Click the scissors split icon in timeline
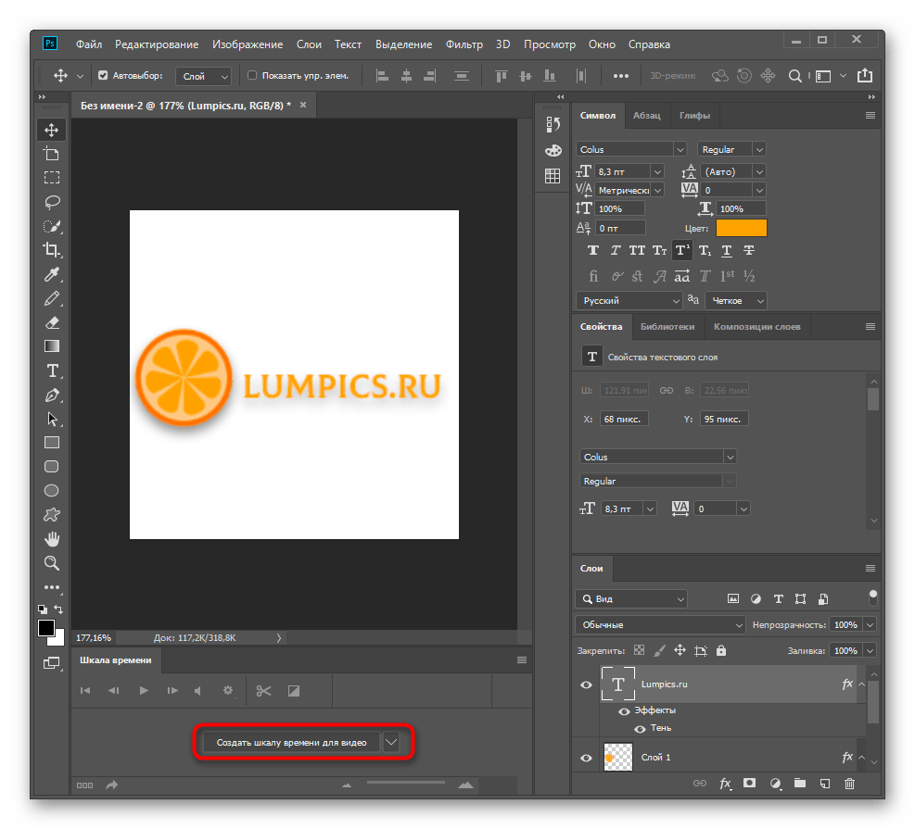Screen dimensions: 915x829 coord(263,691)
